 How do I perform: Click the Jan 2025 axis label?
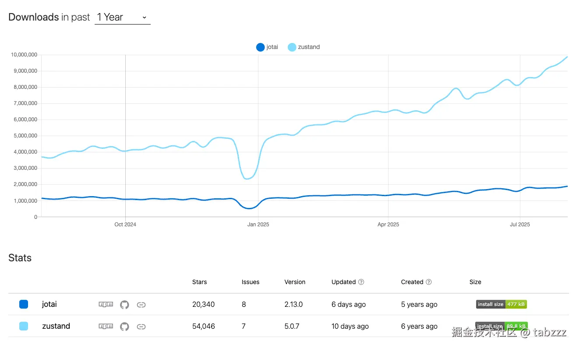point(258,225)
